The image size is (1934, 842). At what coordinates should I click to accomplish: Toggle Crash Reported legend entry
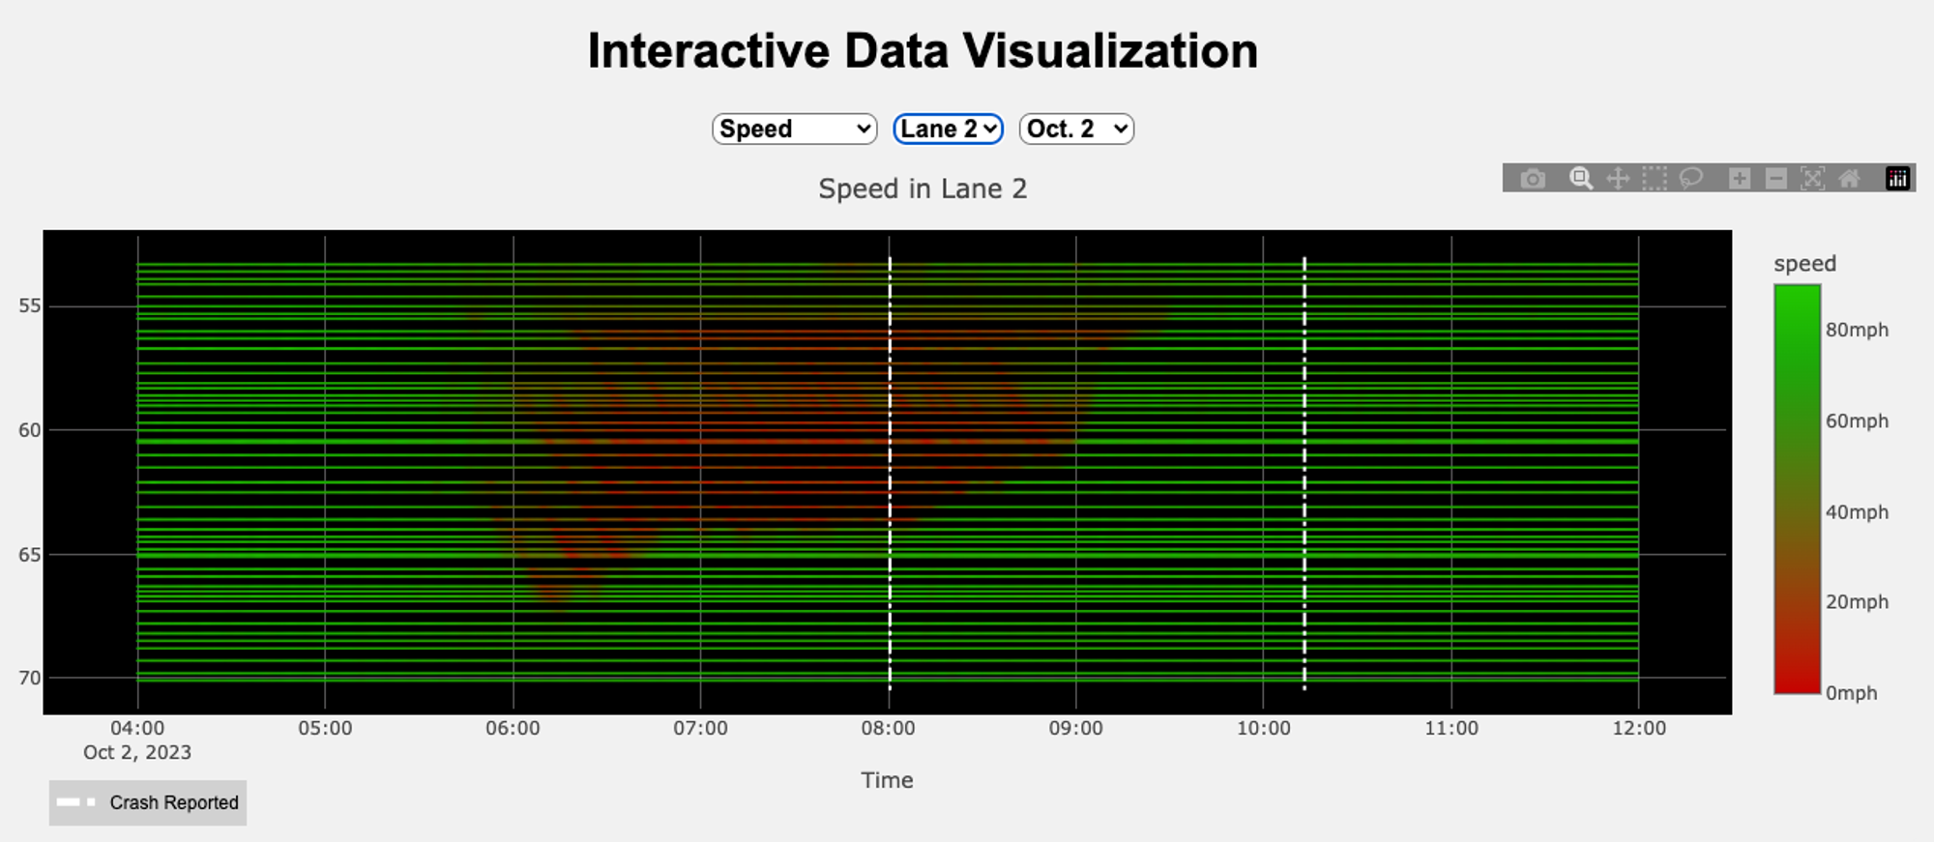point(148,802)
